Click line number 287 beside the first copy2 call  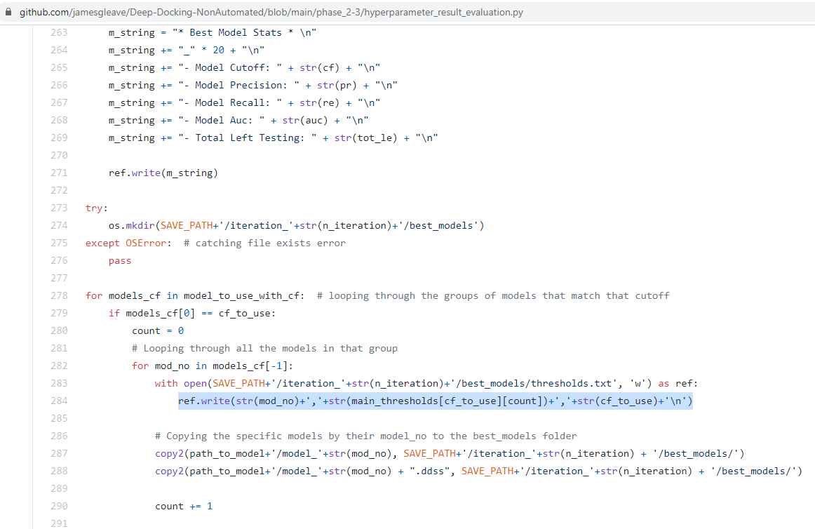(59, 453)
